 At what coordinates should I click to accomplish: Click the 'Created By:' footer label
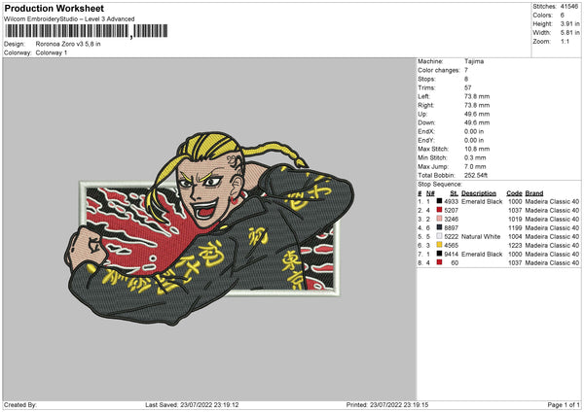point(20,404)
